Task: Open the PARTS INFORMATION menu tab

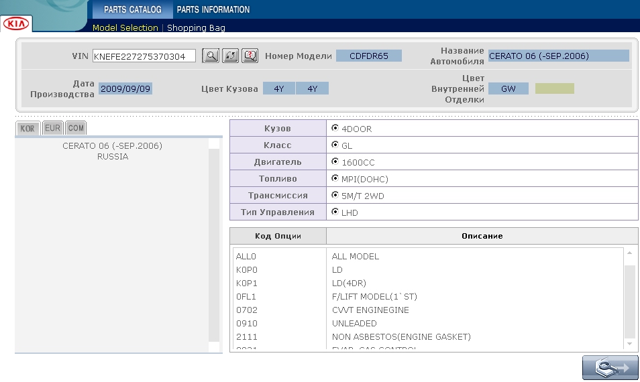Action: point(213,10)
